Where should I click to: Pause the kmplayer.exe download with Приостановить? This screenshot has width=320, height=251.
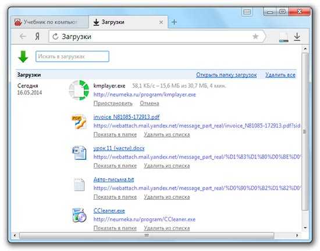pyautogui.click(x=113, y=104)
